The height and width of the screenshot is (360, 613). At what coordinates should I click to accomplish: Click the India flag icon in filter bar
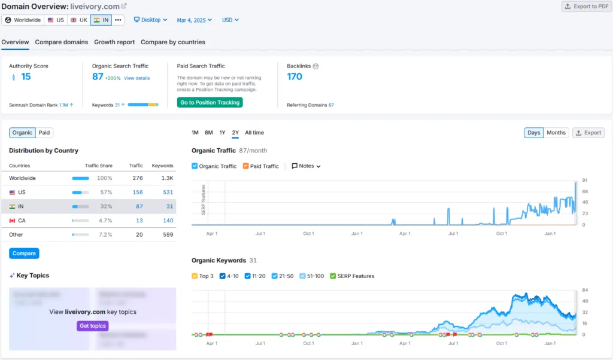[96, 20]
